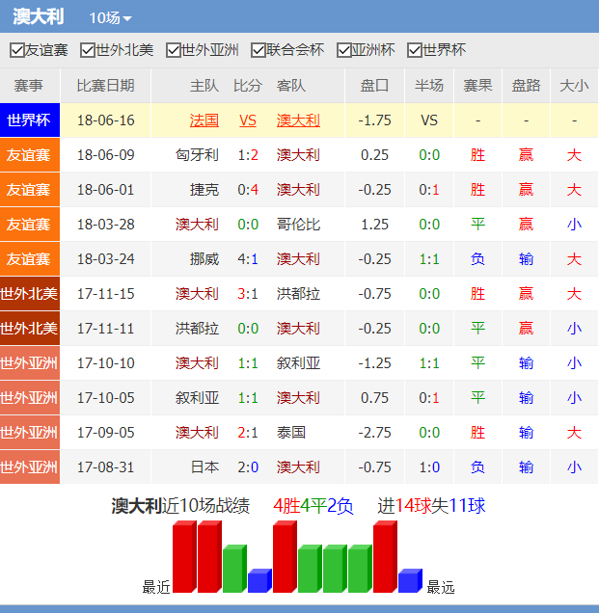Viewport: 599px width, 613px height.
Task: Click the 澳大利 title in the top header
Action: (39, 17)
